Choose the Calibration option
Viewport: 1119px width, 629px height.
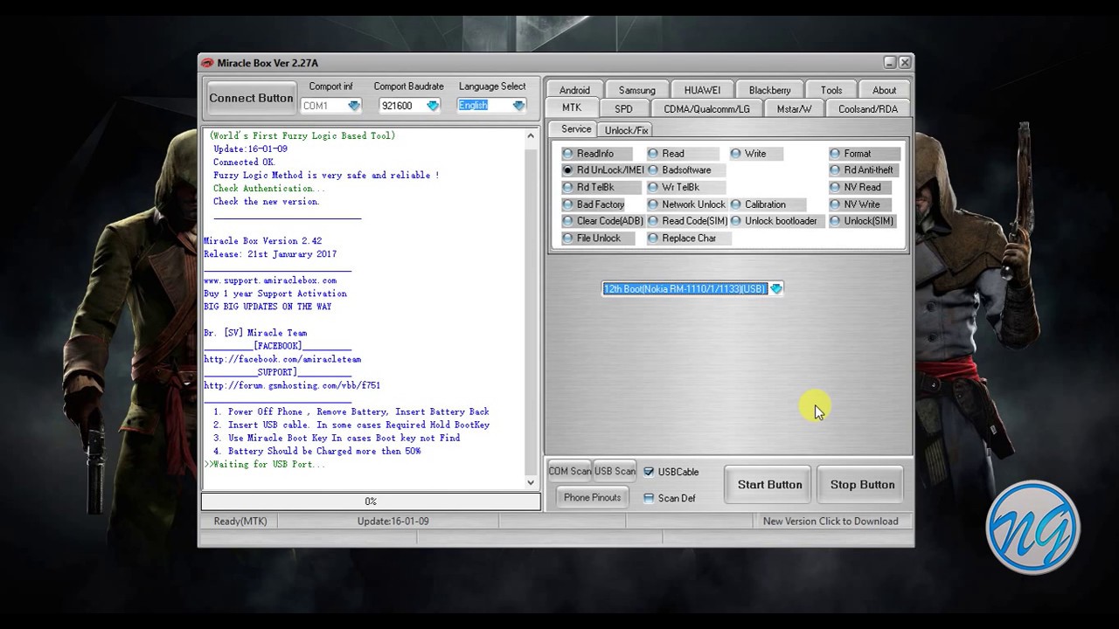[736, 204]
